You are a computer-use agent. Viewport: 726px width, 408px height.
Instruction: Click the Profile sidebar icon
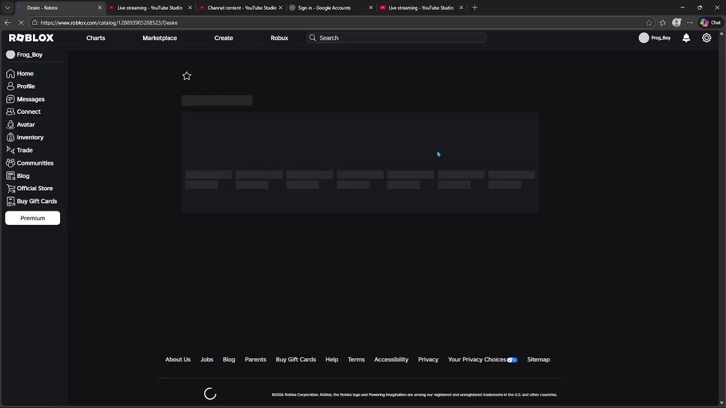click(10, 86)
